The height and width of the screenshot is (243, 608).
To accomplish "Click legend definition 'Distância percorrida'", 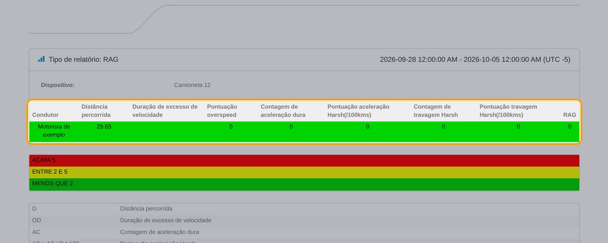I will pyautogui.click(x=146, y=209).
